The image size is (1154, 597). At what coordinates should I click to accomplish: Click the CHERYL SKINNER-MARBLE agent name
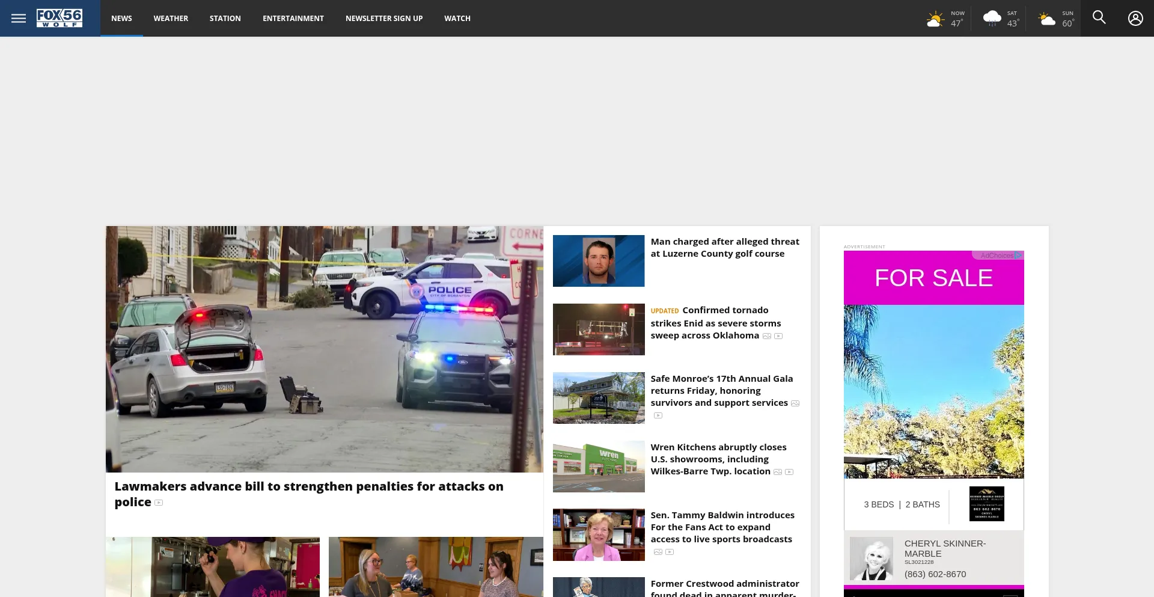pyautogui.click(x=945, y=548)
